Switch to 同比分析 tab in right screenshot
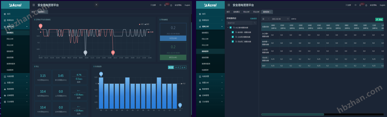Screen dimensions: 387x117 coord(246,12)
